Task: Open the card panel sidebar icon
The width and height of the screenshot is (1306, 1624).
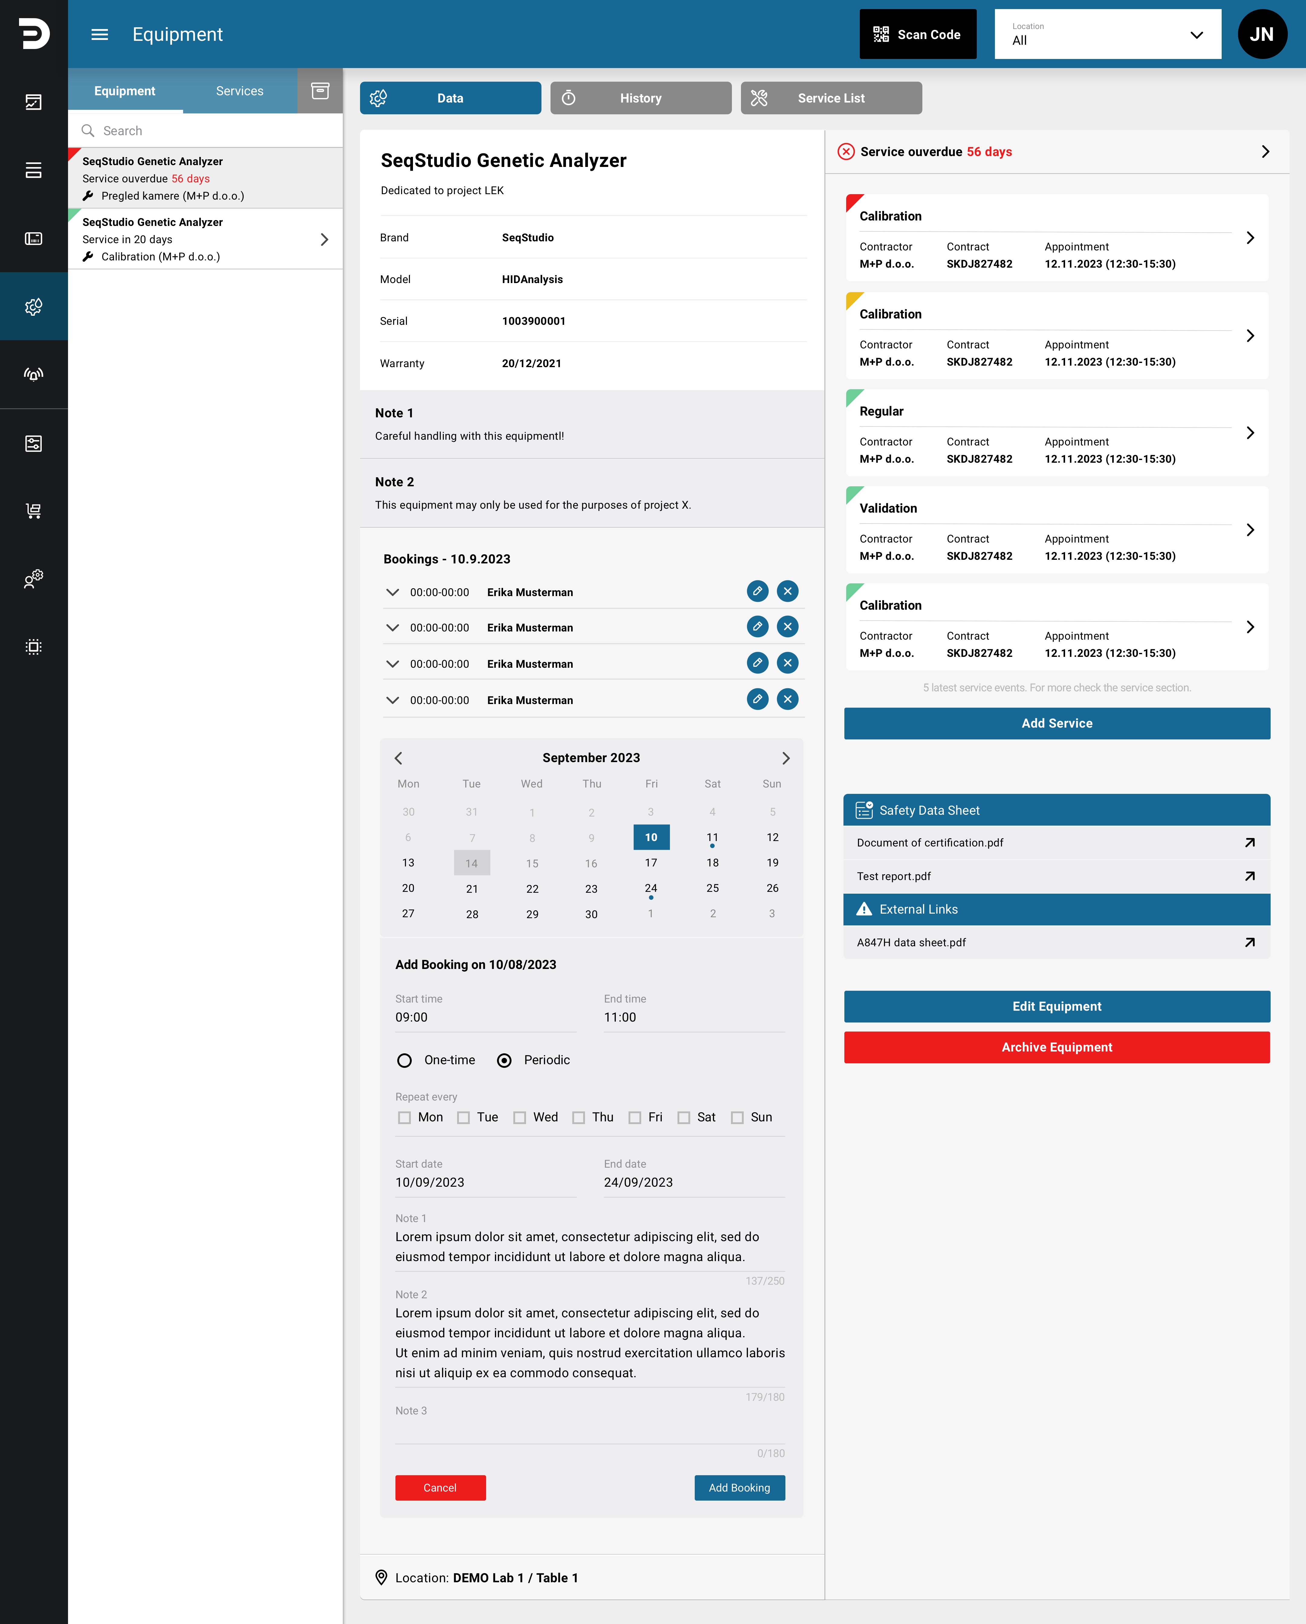Action: click(x=34, y=239)
